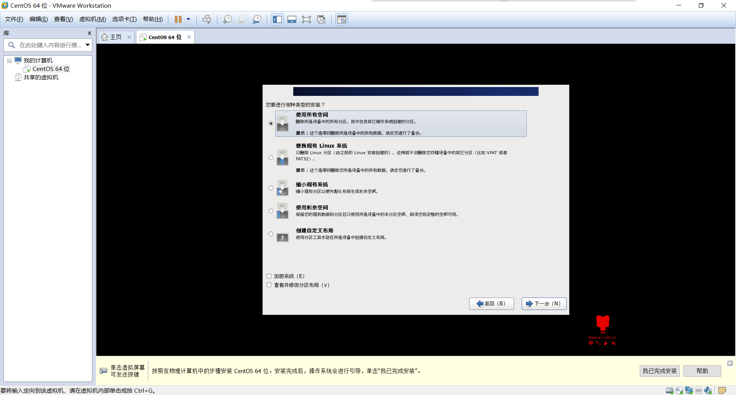Click the keyboard hint icon in the install bar
Screen dimensions: 736x395
pos(103,371)
